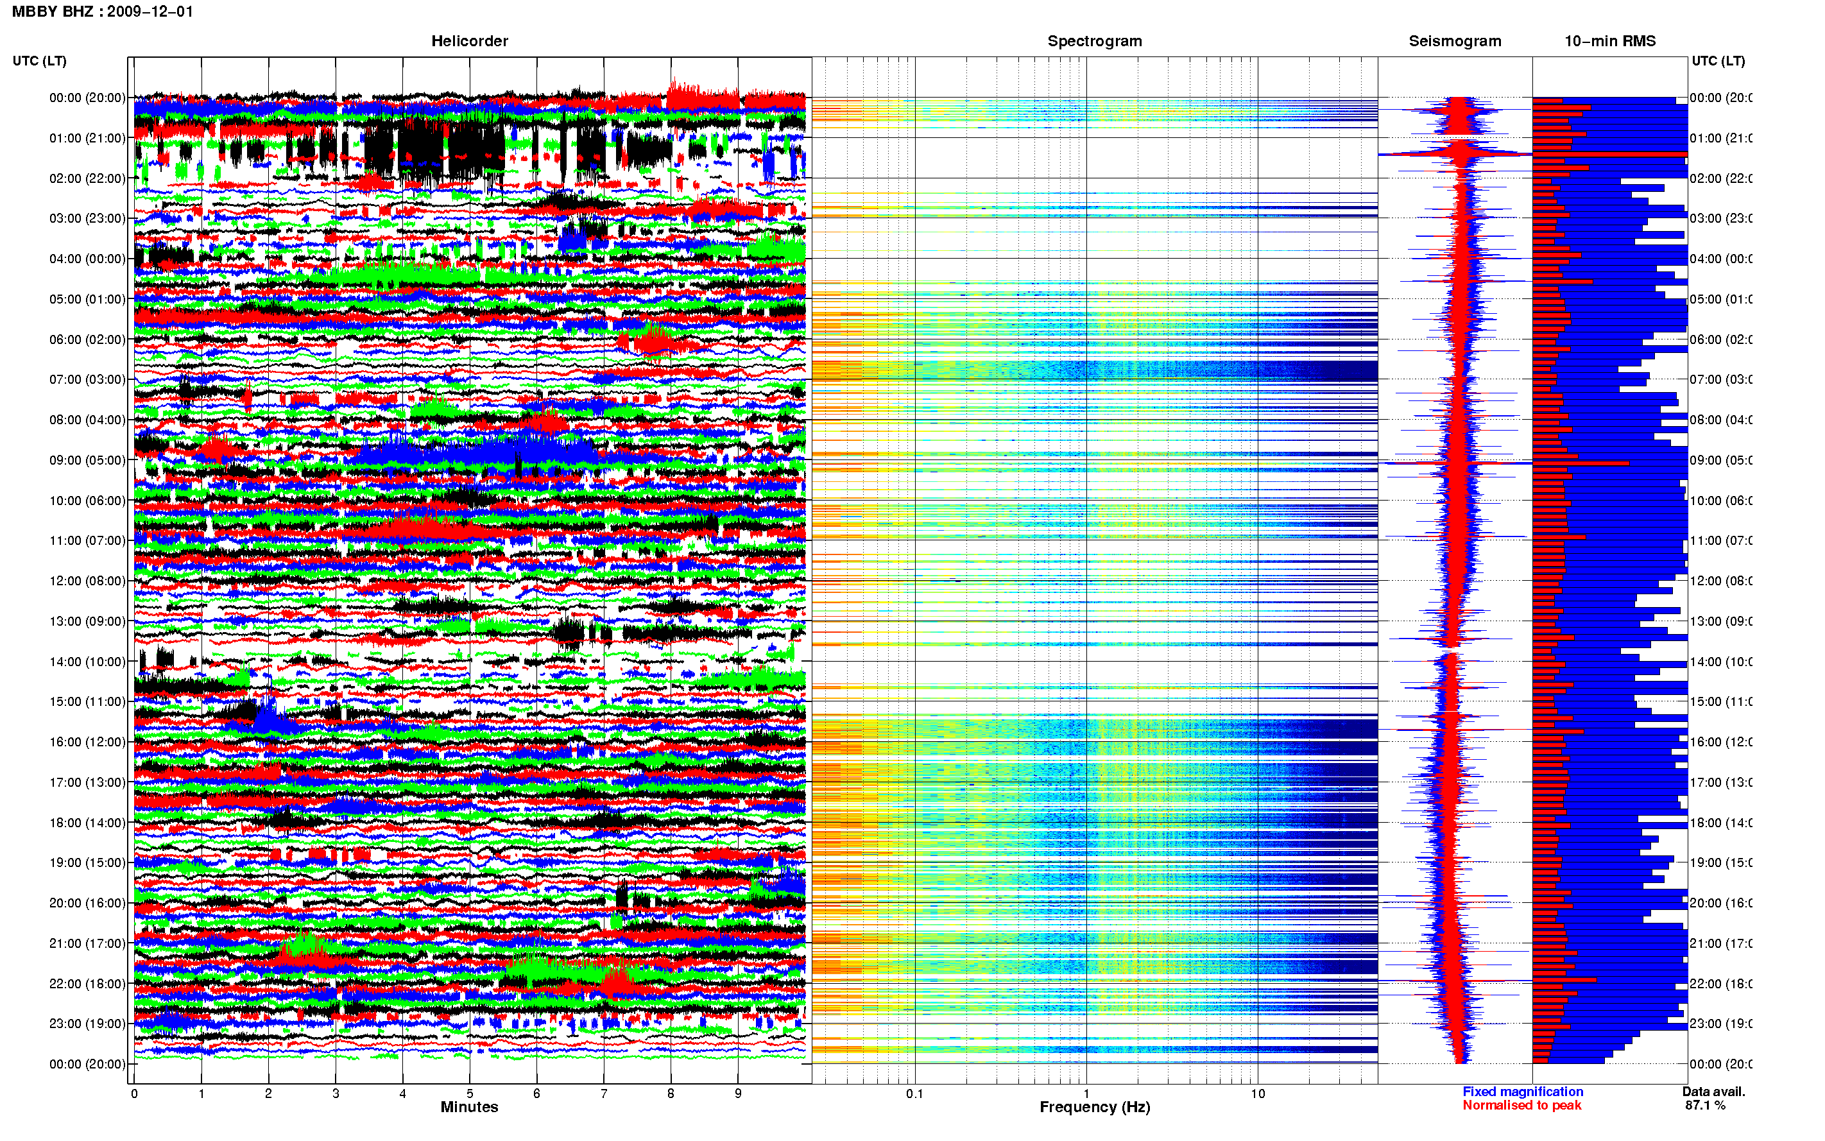Click the left axis label '08:00 (04:00)'

(87, 420)
